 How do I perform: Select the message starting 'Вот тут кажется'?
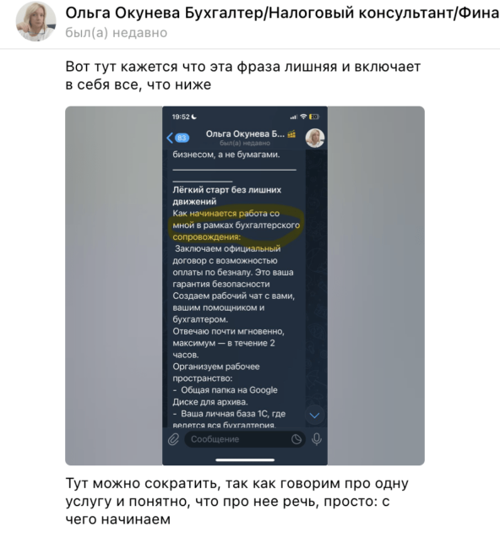pos(243,75)
